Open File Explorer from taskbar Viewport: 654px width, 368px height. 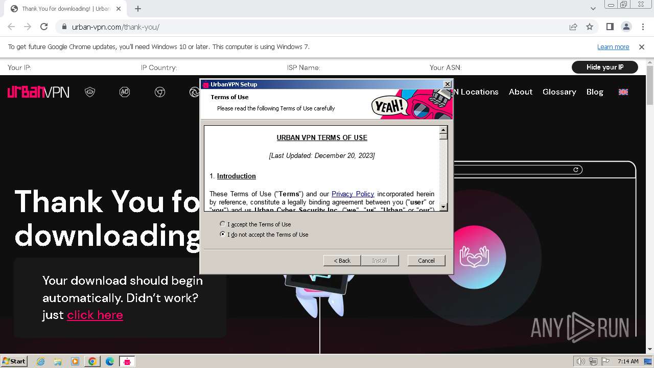[58, 361]
